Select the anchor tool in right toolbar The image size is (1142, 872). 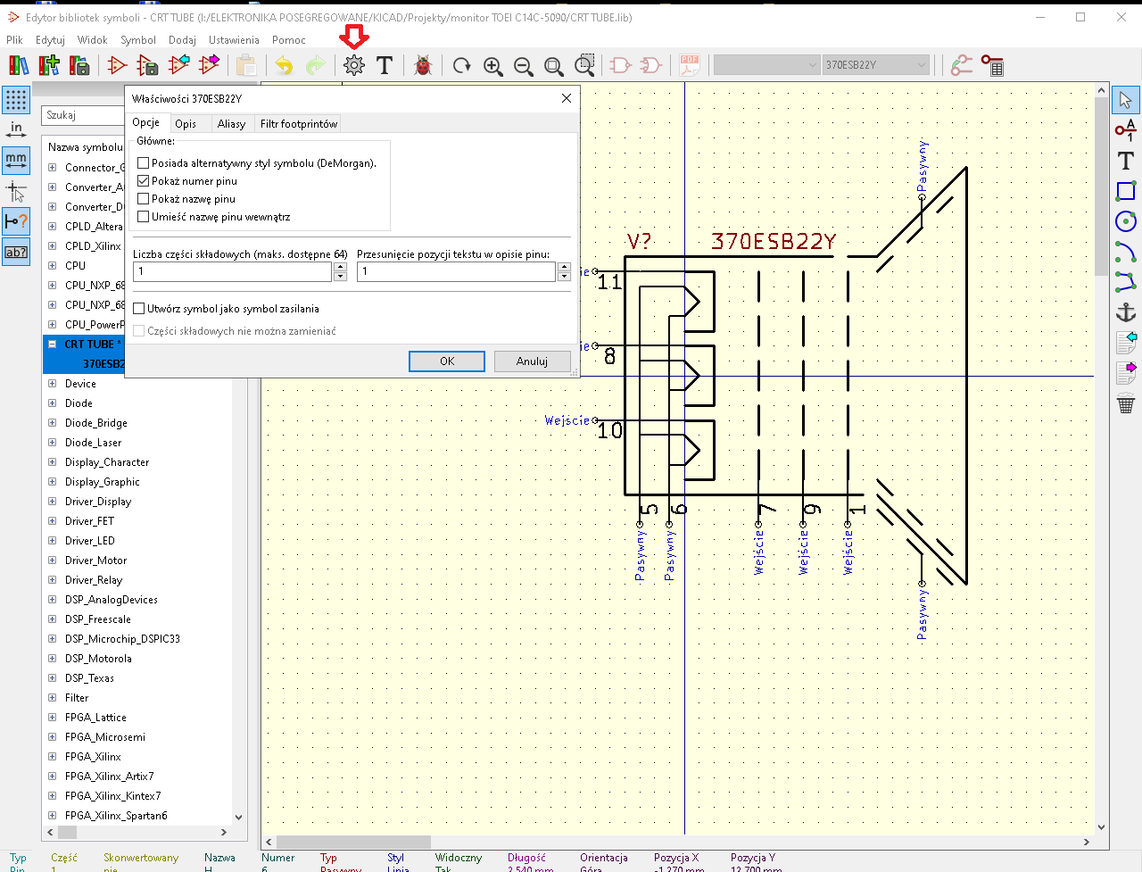[x=1126, y=311]
